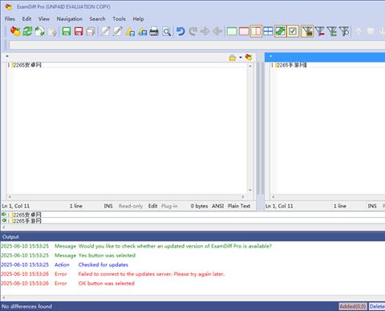This screenshot has height=311, width=385.
Task: Save the left file with green disk icon
Action: coord(67,31)
